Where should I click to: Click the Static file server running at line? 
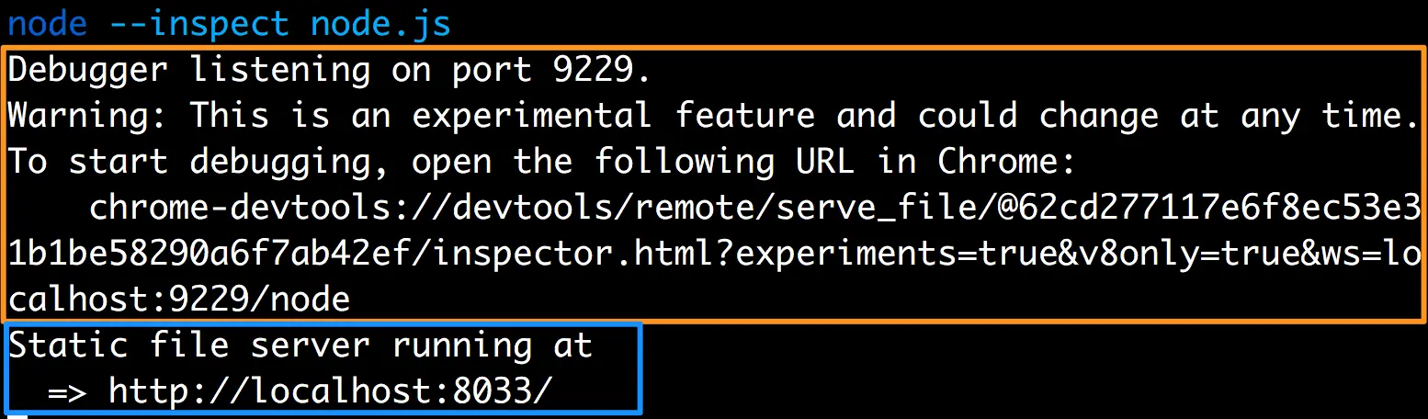click(x=301, y=345)
